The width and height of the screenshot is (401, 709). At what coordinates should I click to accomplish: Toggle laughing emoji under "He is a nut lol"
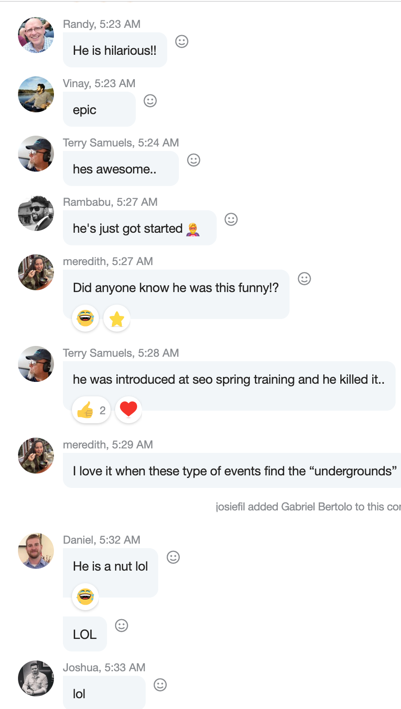[85, 597]
